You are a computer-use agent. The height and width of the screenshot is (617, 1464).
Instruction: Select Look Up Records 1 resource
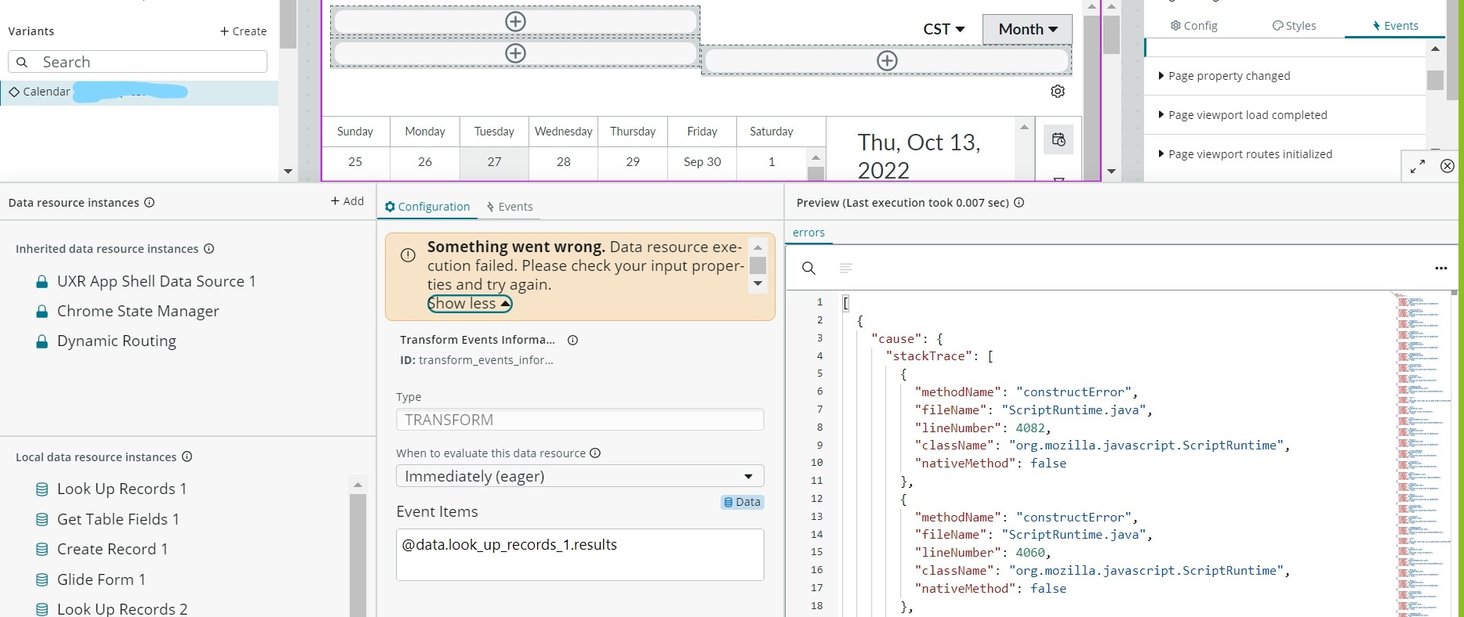pyautogui.click(x=122, y=489)
